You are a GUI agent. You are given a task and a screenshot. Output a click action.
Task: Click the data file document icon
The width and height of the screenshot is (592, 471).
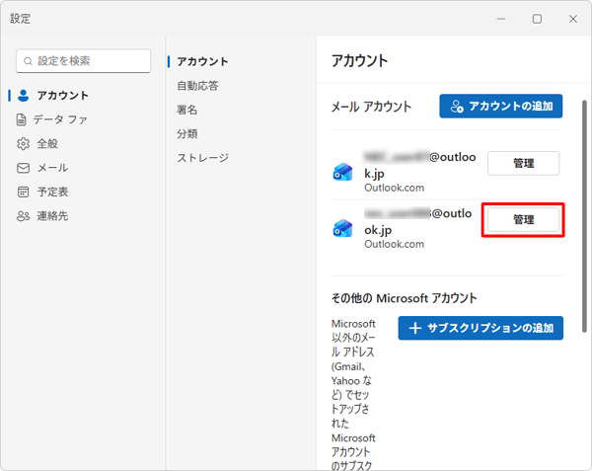(x=22, y=119)
